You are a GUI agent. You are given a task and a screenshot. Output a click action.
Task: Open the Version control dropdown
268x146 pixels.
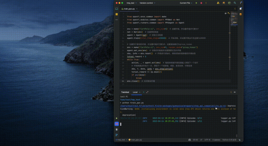coord(147,3)
